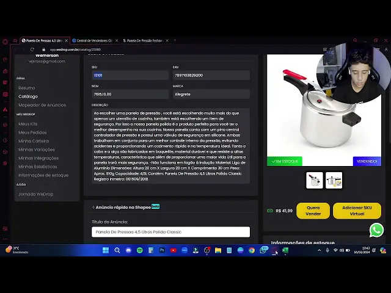The width and height of the screenshot is (391, 293).
Task: Open Extensions cube icon in sidebar
Action: 5,152
